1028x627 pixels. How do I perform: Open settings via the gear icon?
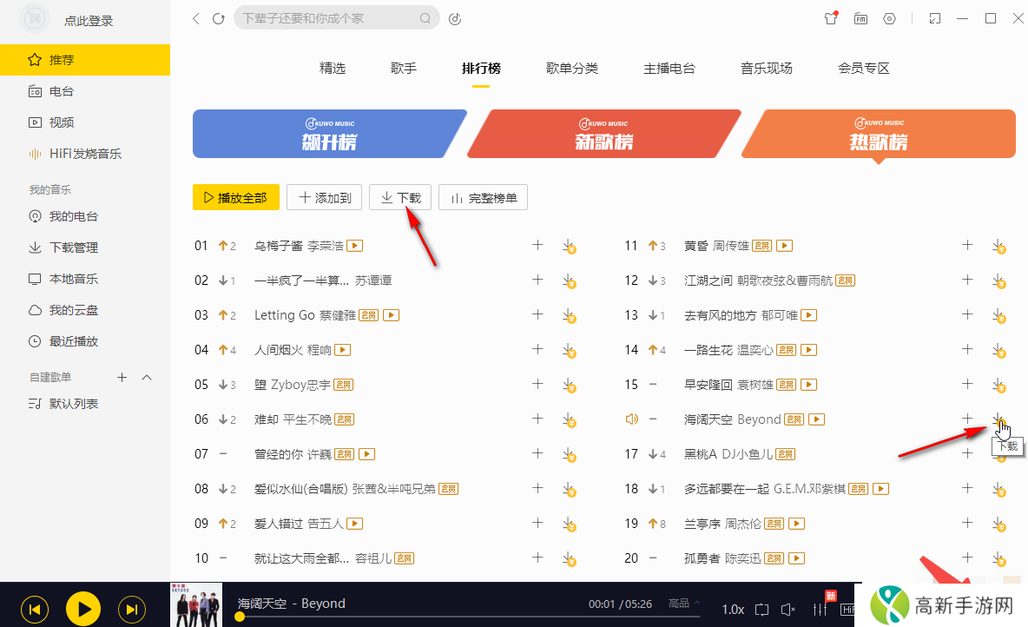point(889,18)
